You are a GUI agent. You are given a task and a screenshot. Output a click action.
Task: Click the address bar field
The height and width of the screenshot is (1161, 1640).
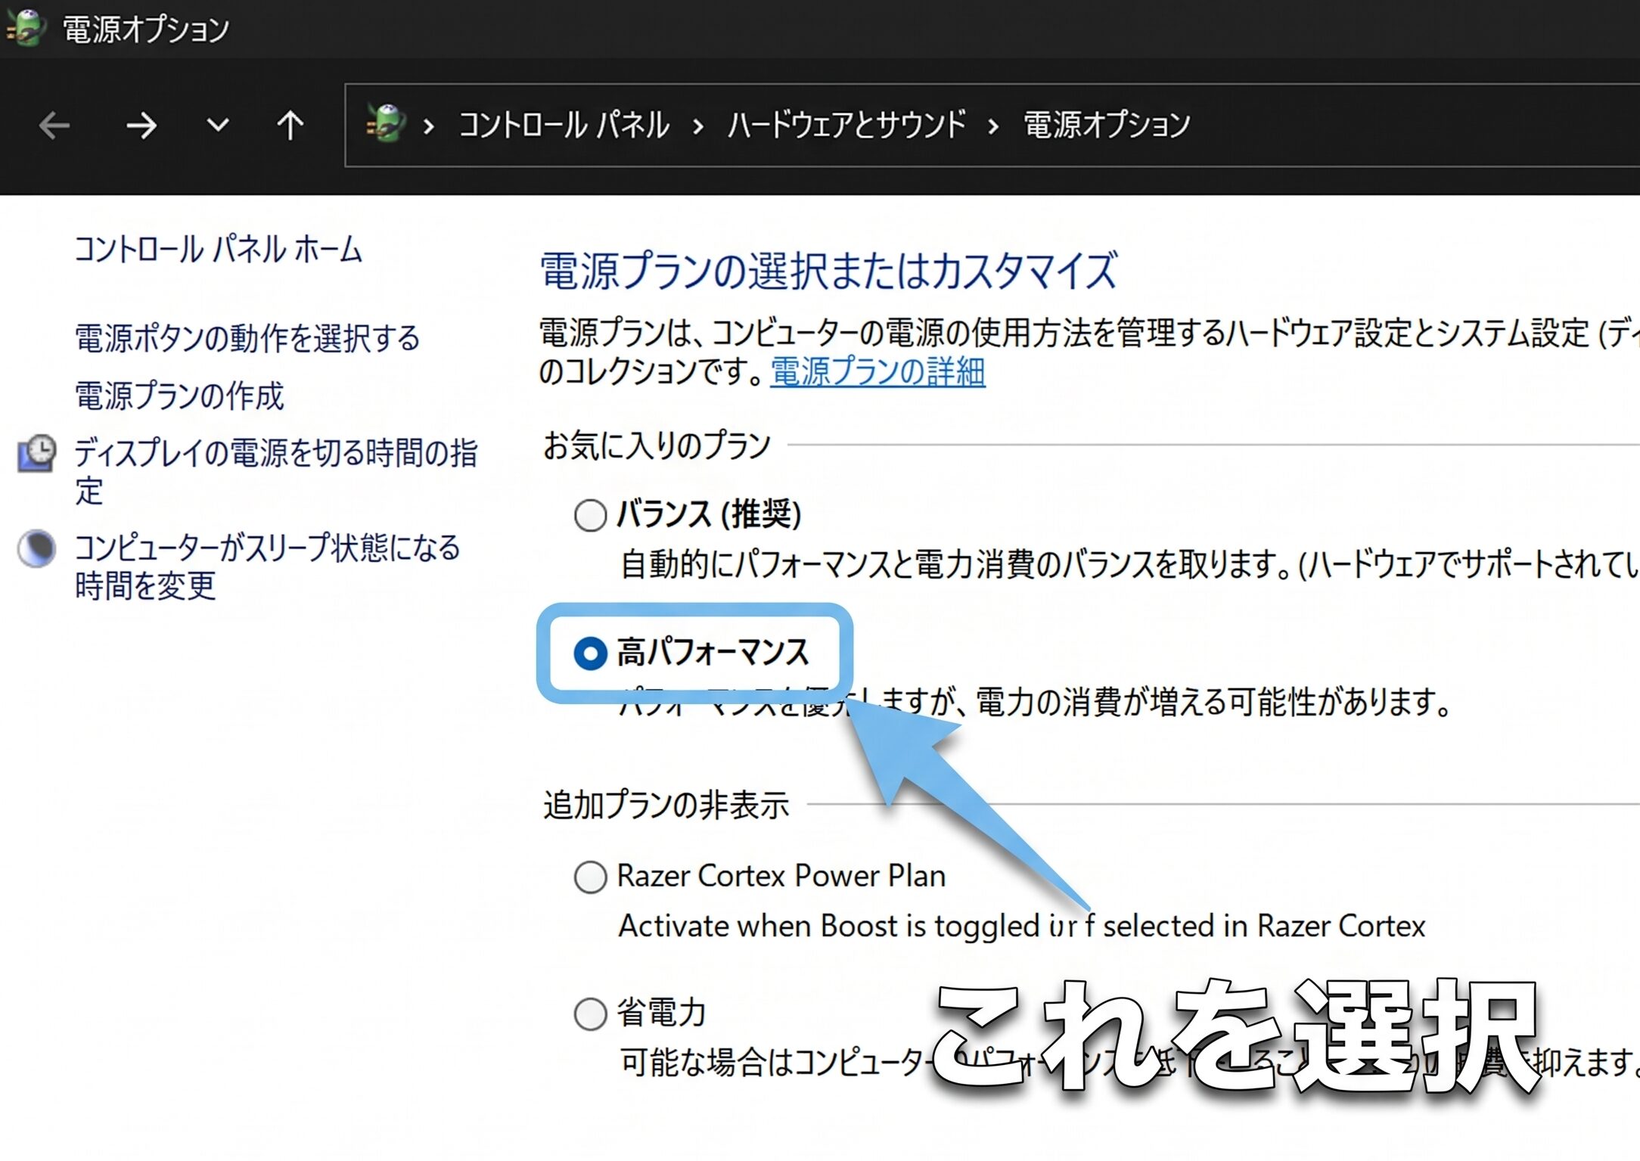tap(992, 125)
